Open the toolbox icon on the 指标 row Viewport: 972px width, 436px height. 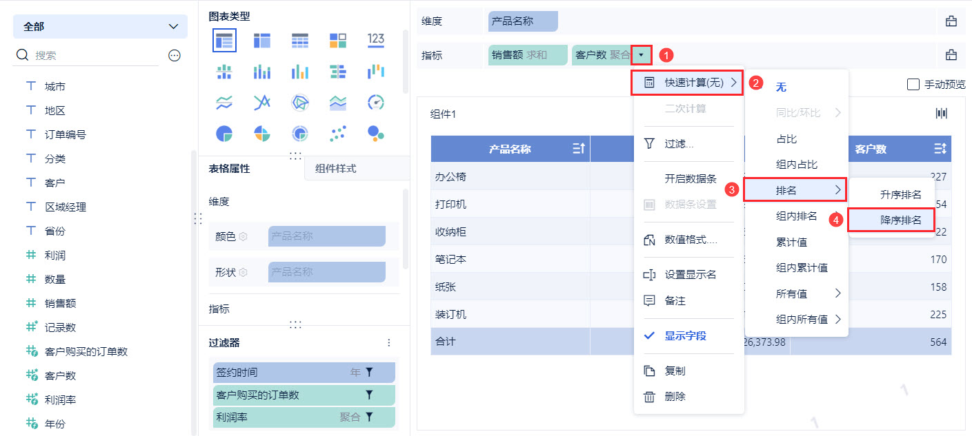tap(951, 55)
